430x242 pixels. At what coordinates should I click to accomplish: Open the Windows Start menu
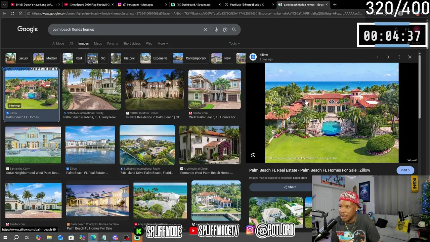click(5, 238)
